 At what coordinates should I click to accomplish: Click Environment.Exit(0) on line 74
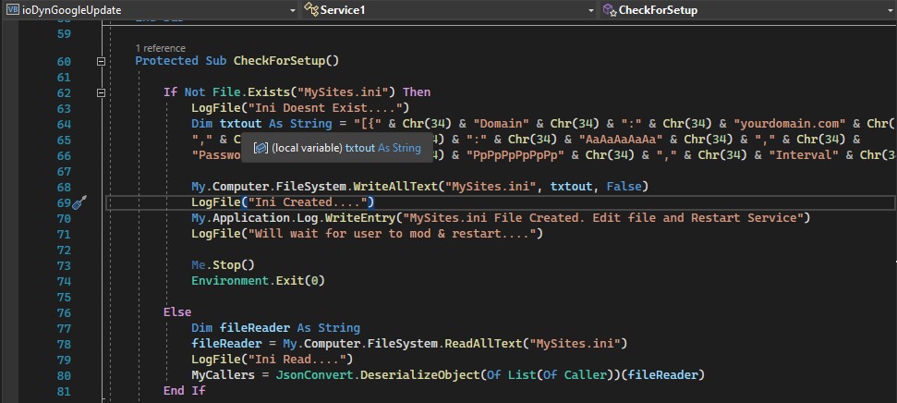click(x=258, y=280)
